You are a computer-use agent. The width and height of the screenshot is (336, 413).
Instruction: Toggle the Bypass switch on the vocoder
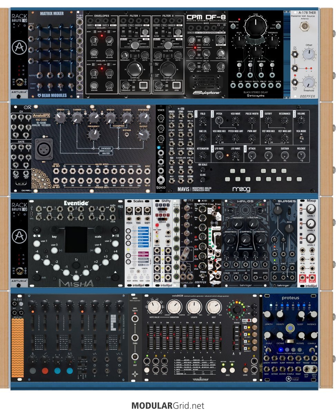pos(127,135)
